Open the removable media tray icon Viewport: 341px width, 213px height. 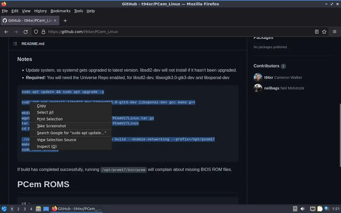click(x=295, y=209)
